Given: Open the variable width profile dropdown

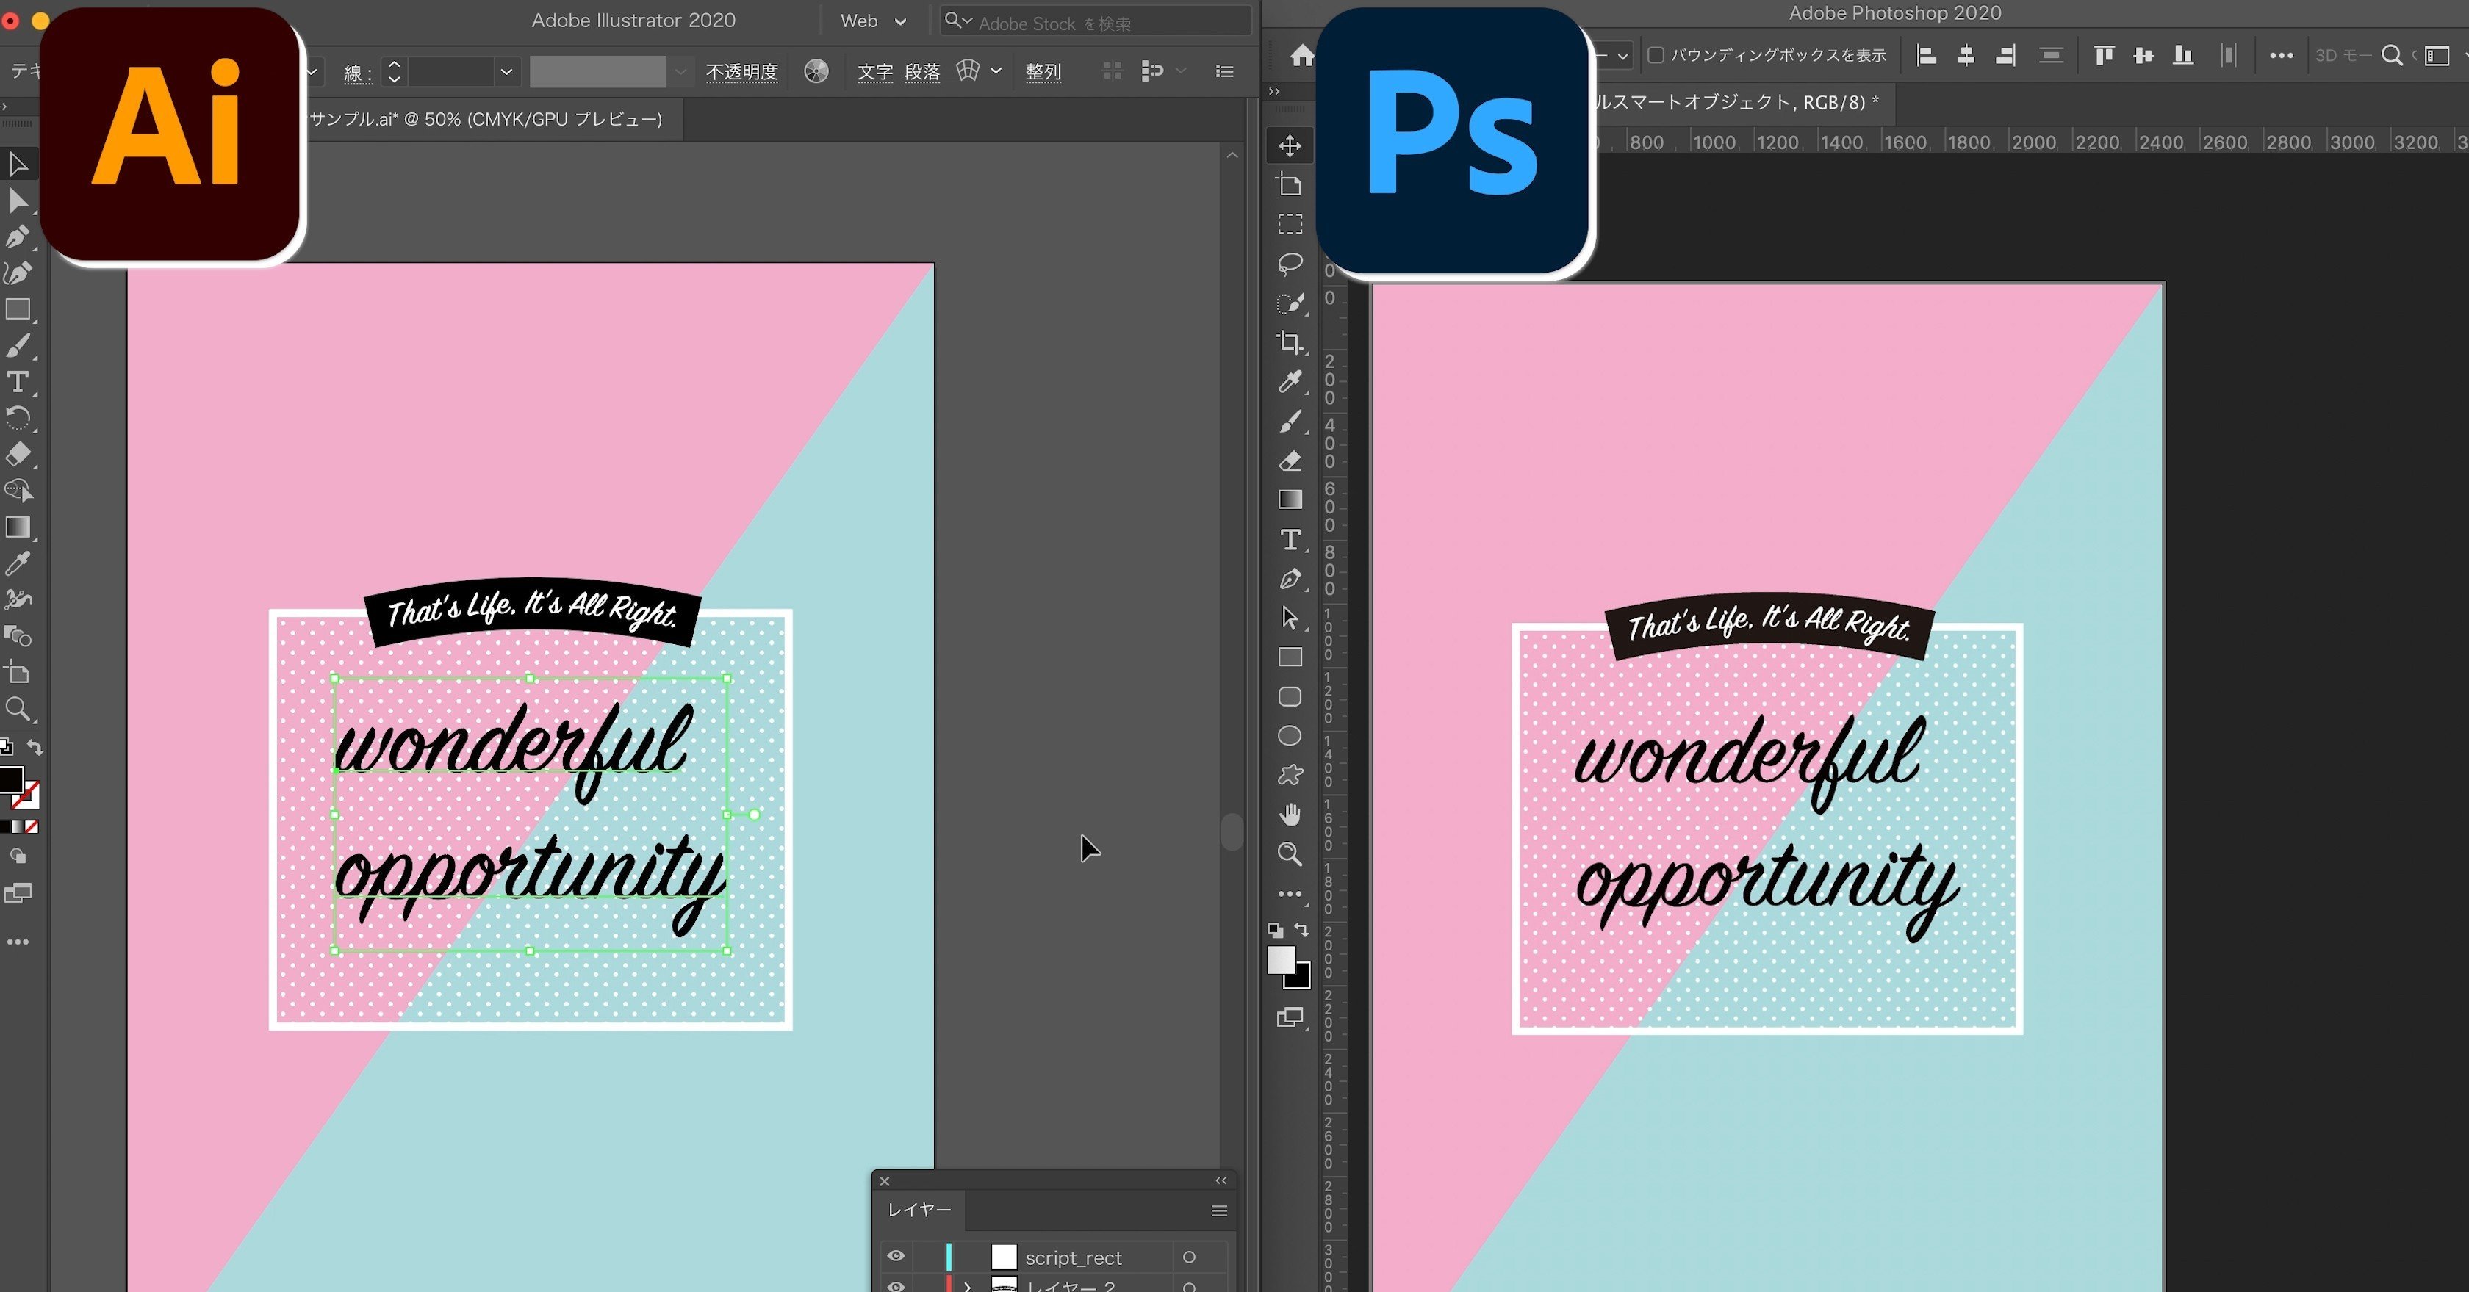Looking at the screenshot, I should coord(680,72).
